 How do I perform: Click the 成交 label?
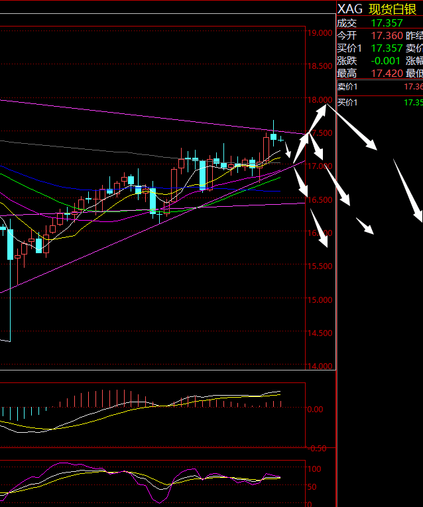[x=347, y=23]
